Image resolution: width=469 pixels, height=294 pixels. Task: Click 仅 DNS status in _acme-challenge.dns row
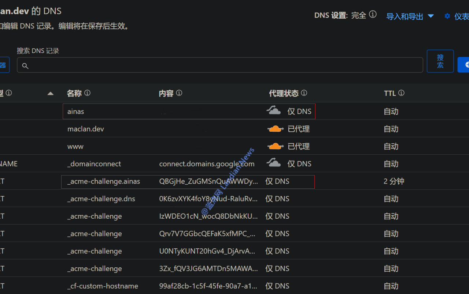point(277,199)
